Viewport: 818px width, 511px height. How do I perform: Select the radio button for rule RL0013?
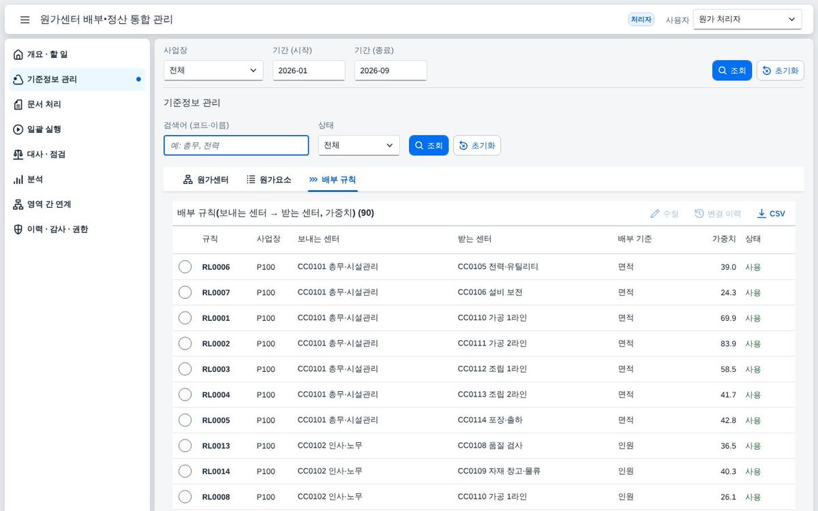pyautogui.click(x=185, y=446)
